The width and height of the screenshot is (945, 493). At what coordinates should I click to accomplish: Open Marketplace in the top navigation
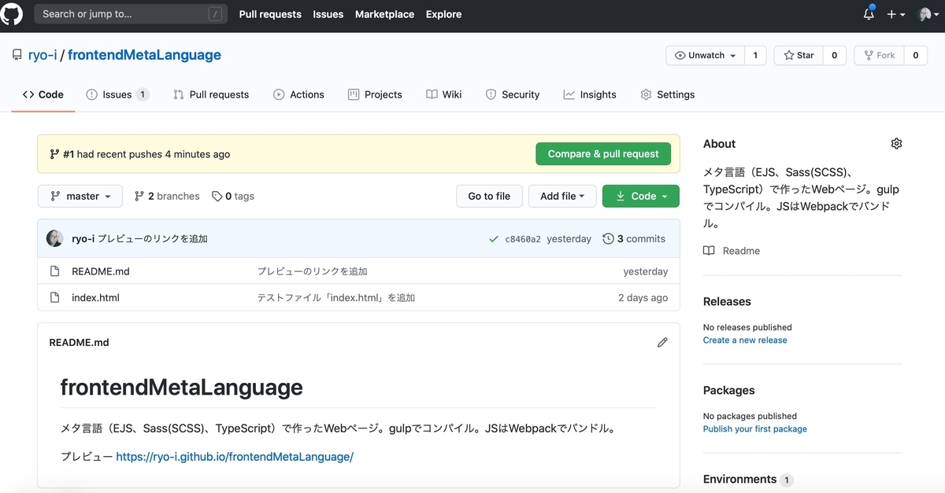(384, 14)
